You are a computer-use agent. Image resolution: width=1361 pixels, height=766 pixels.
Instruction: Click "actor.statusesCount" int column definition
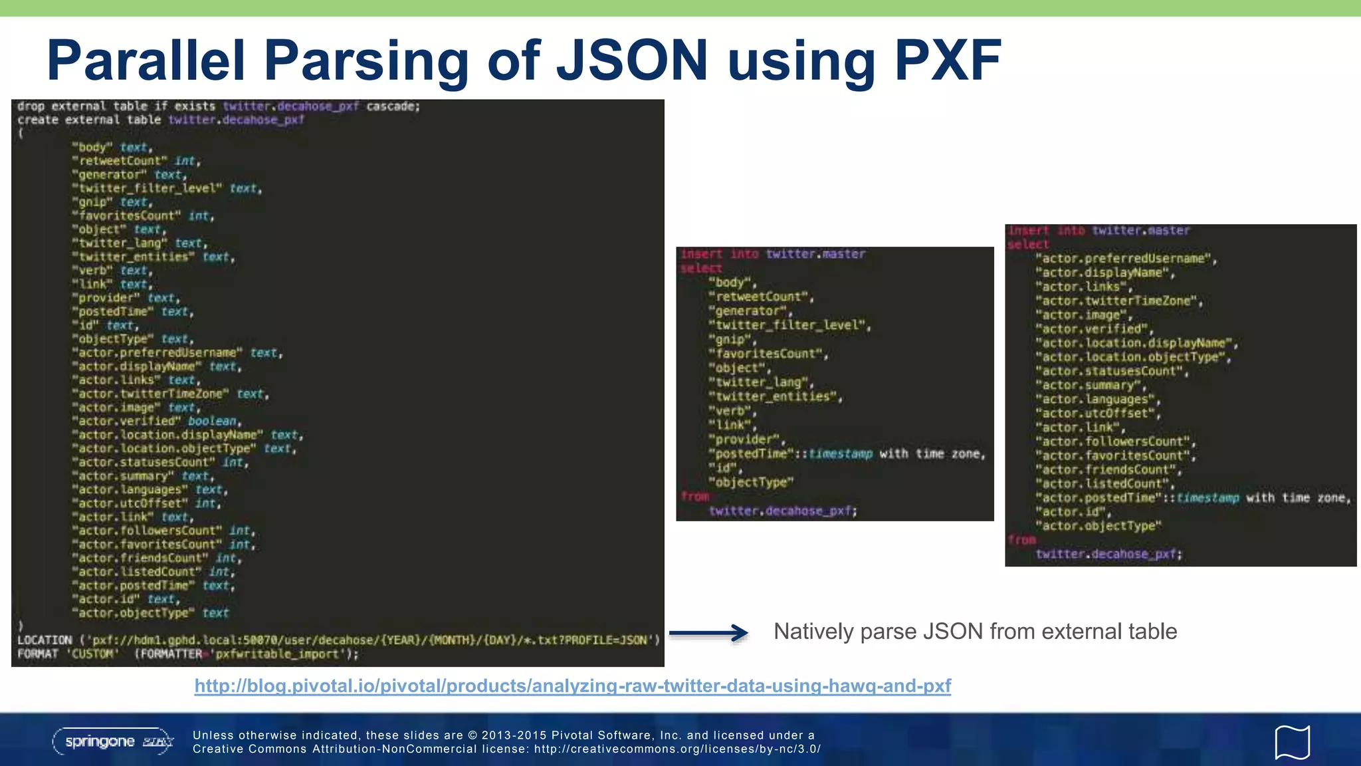pyautogui.click(x=160, y=462)
